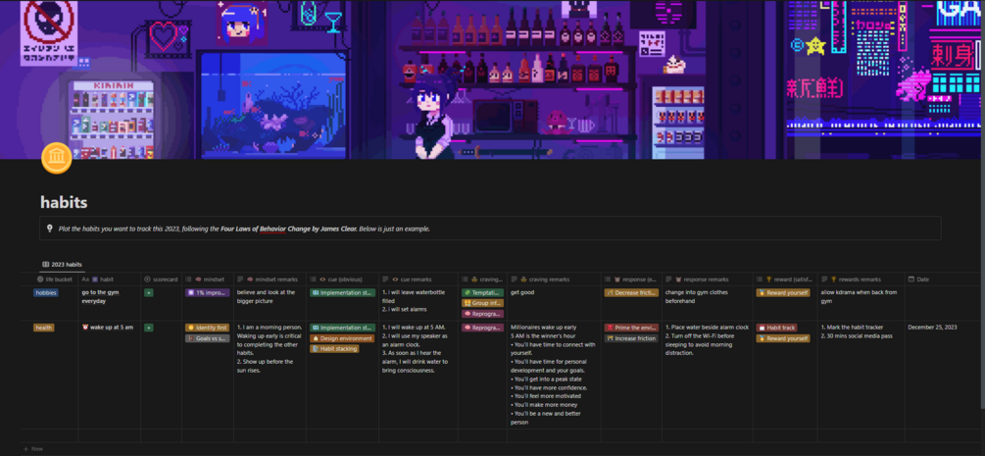Click the green '+' scorecard tag in the wake up row
985x456 pixels.
(149, 328)
